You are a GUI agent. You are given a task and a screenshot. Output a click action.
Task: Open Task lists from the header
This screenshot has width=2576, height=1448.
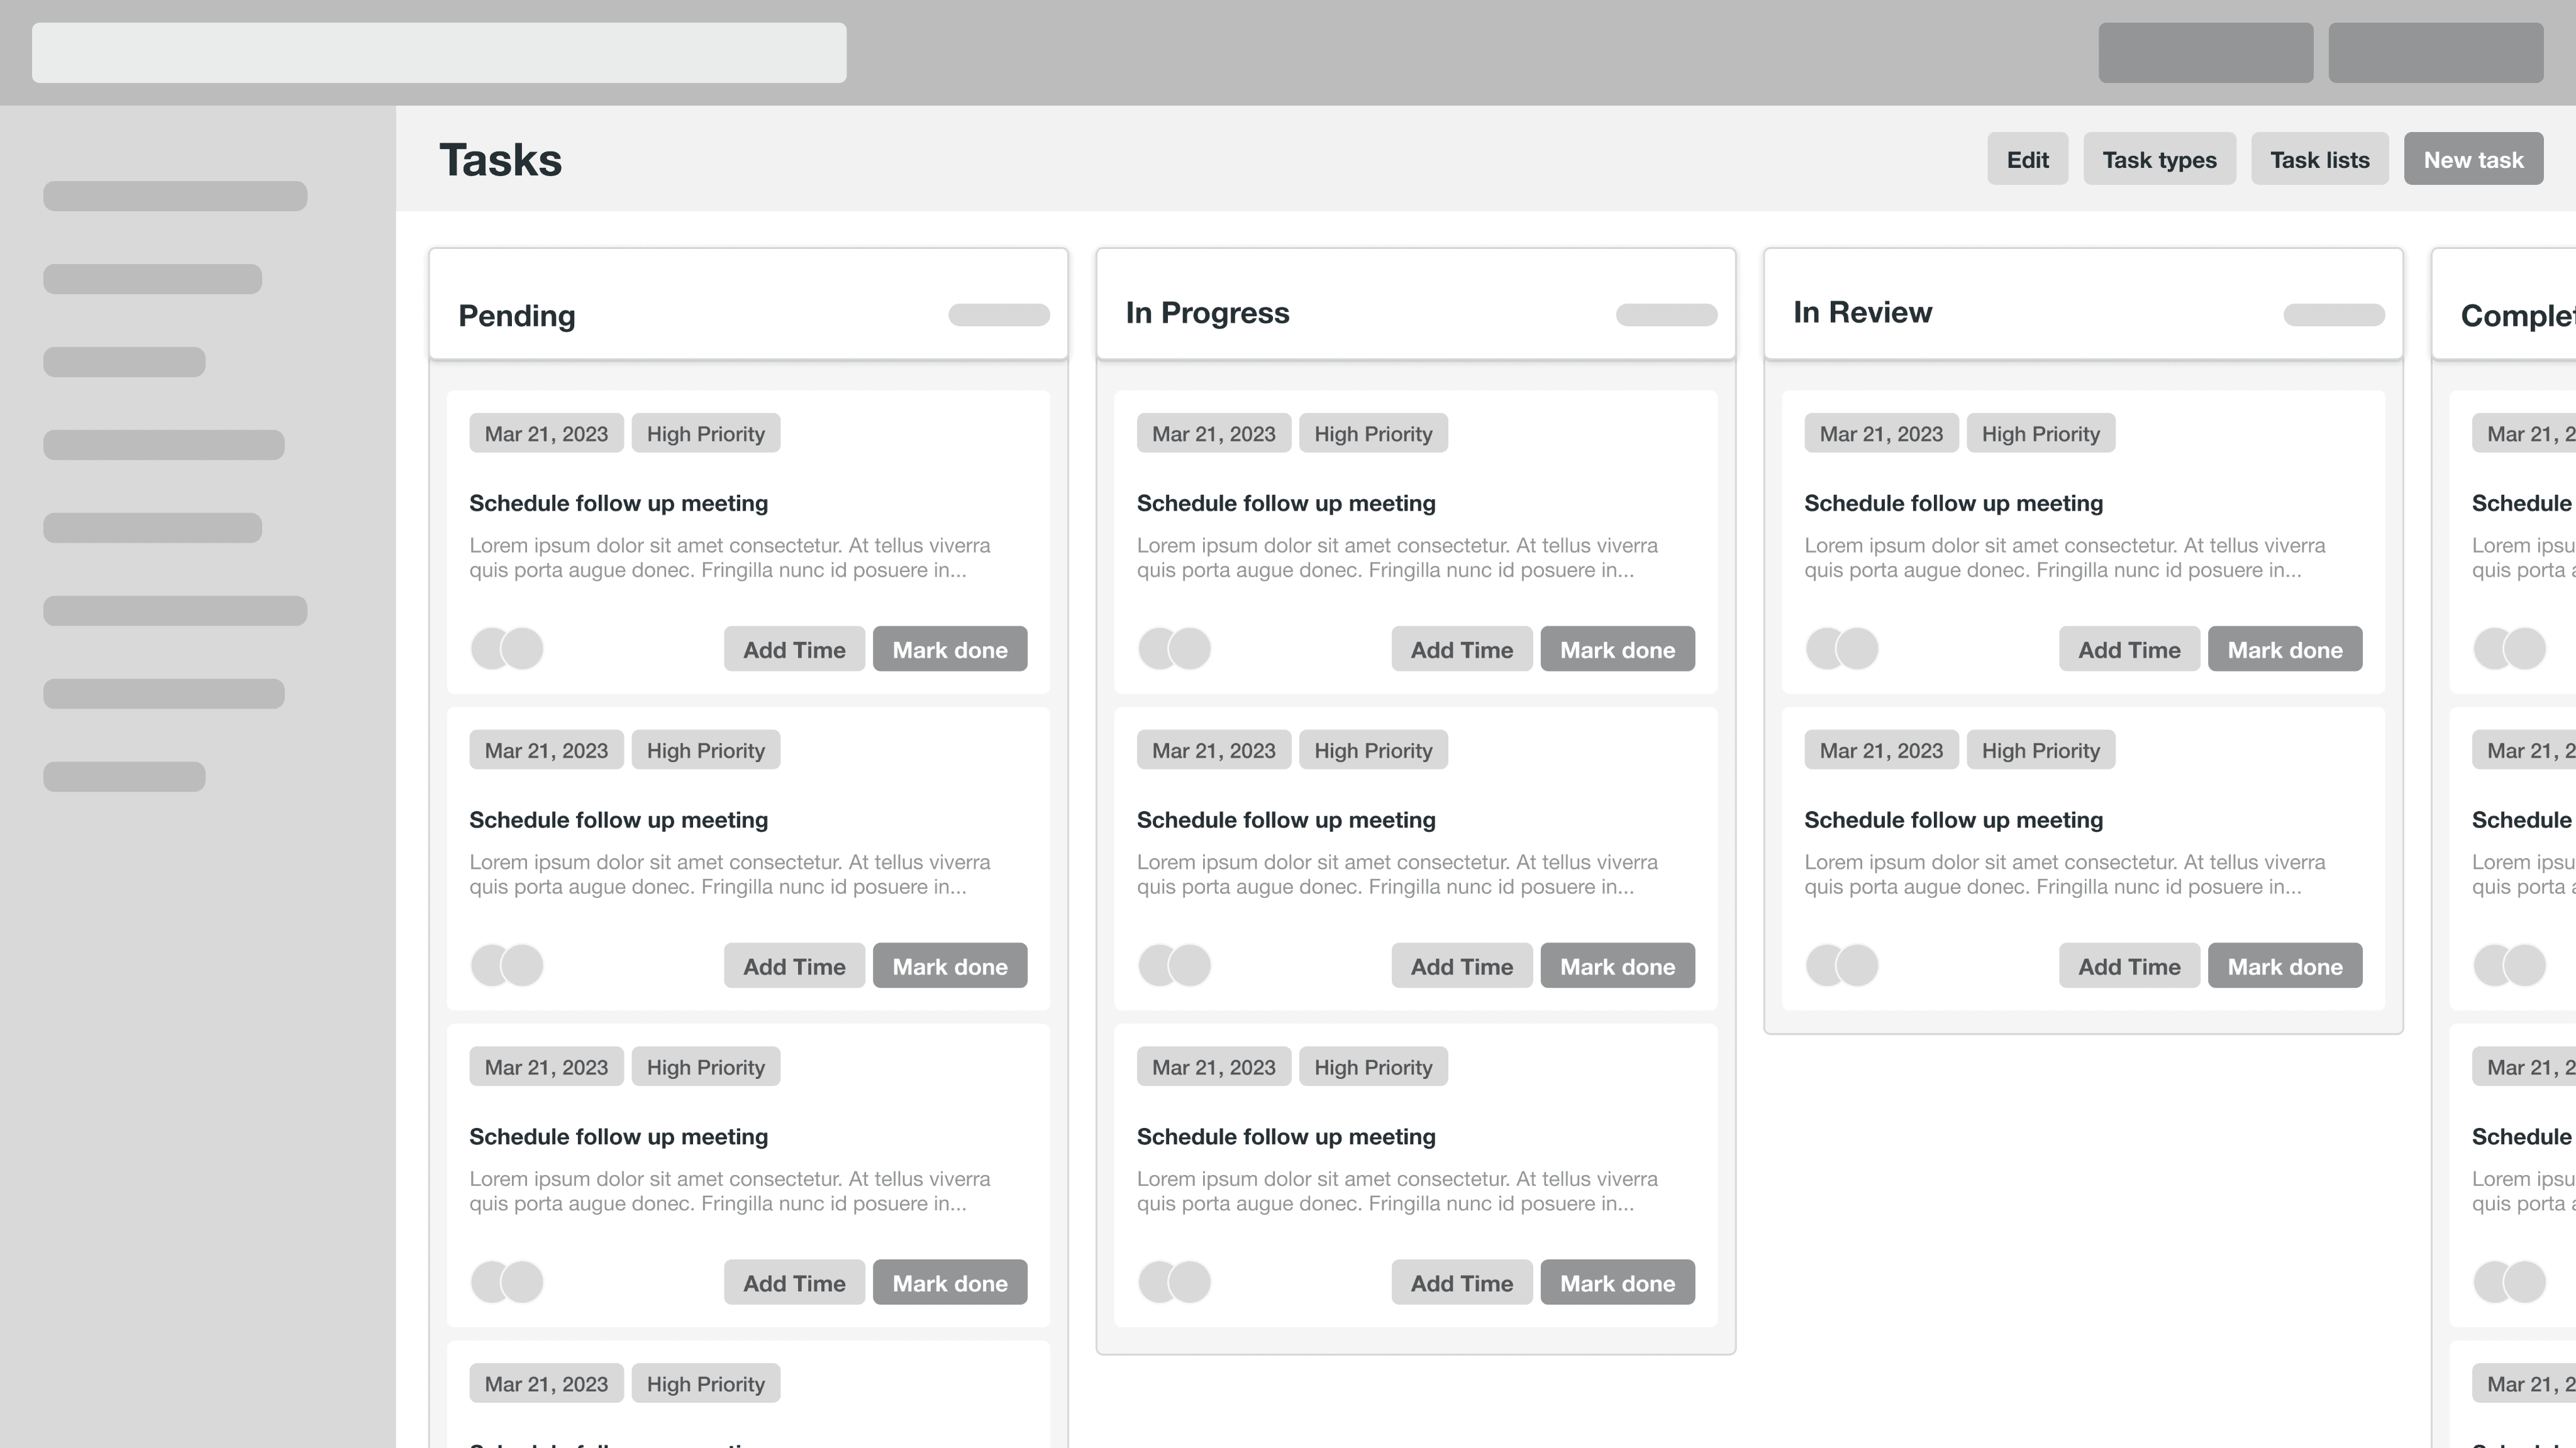coord(2318,160)
